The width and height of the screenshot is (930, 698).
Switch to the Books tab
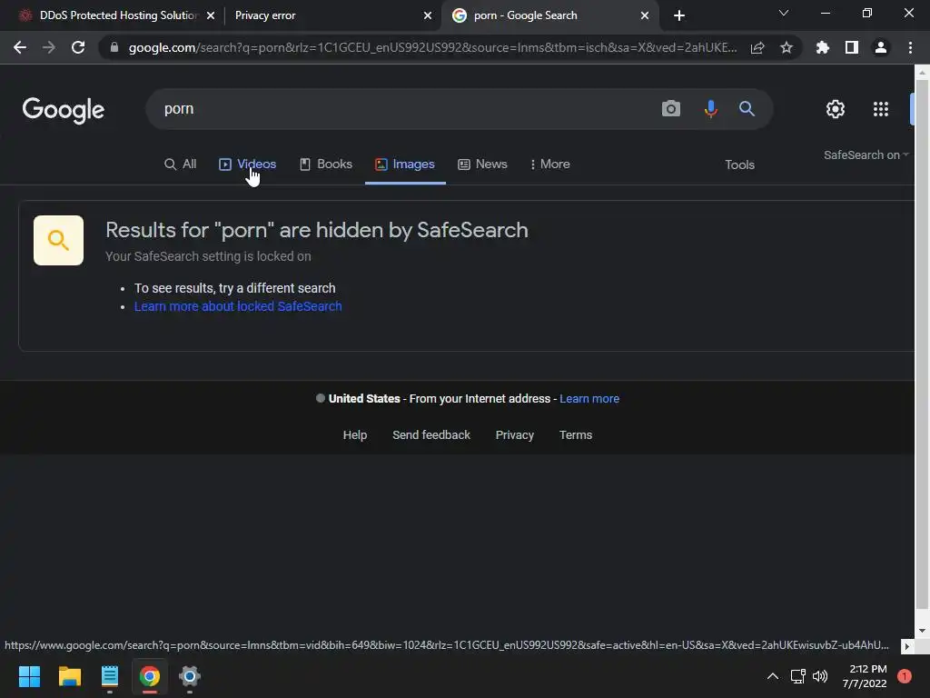pos(326,165)
